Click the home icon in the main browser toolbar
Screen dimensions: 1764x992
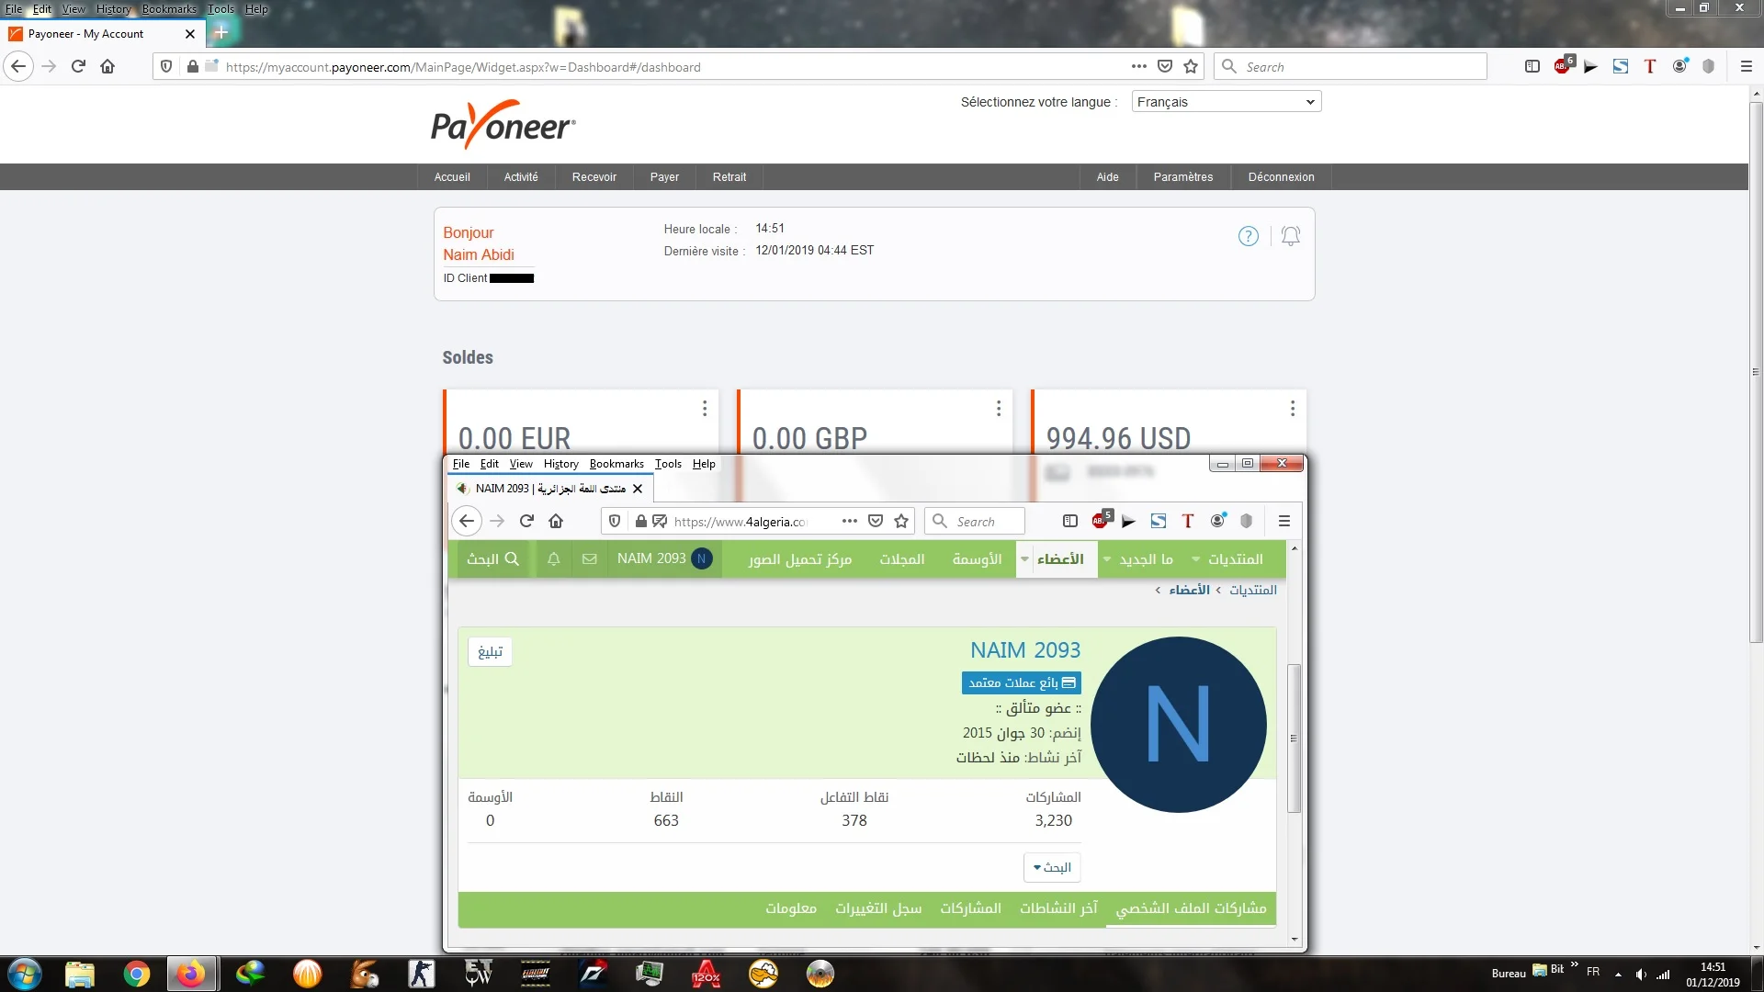107,66
